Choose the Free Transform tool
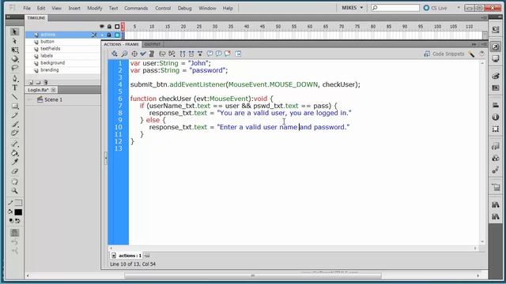The image size is (506, 284). pos(14,50)
